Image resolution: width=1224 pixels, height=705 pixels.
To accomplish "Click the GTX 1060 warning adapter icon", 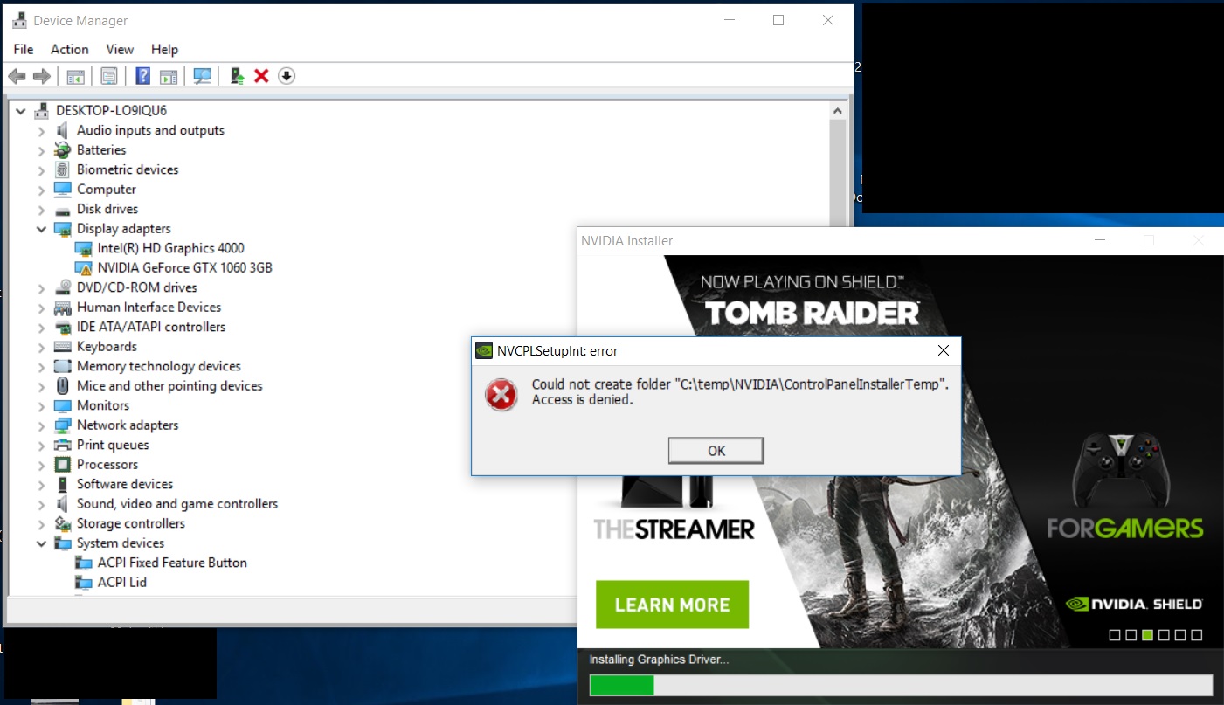I will [x=84, y=268].
